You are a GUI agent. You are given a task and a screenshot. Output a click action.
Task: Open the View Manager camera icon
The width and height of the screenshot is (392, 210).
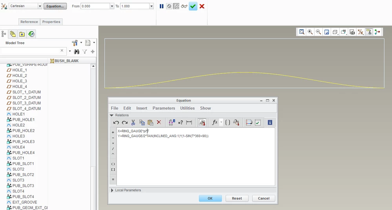[x=352, y=32]
